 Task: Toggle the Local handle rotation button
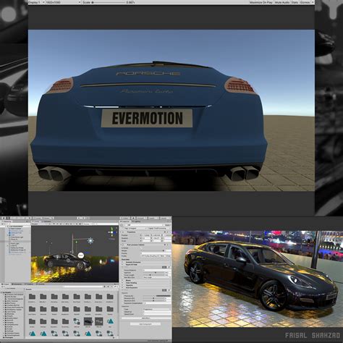click(46, 218)
